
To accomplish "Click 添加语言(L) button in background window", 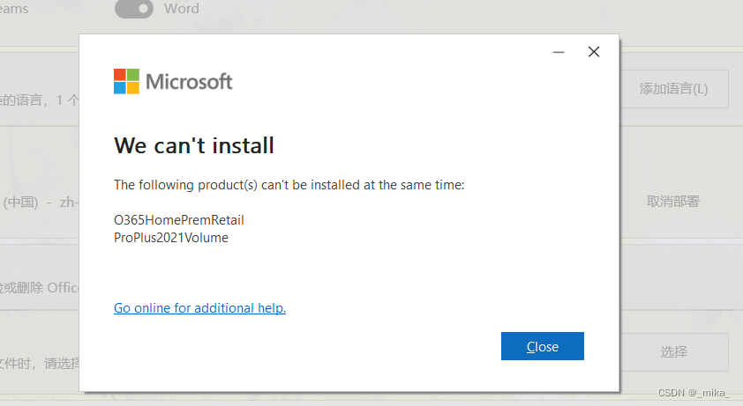I will [x=673, y=88].
